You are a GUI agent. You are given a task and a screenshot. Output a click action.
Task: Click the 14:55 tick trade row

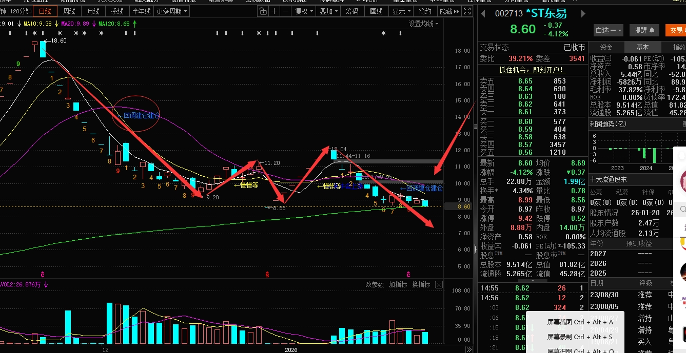coord(532,288)
